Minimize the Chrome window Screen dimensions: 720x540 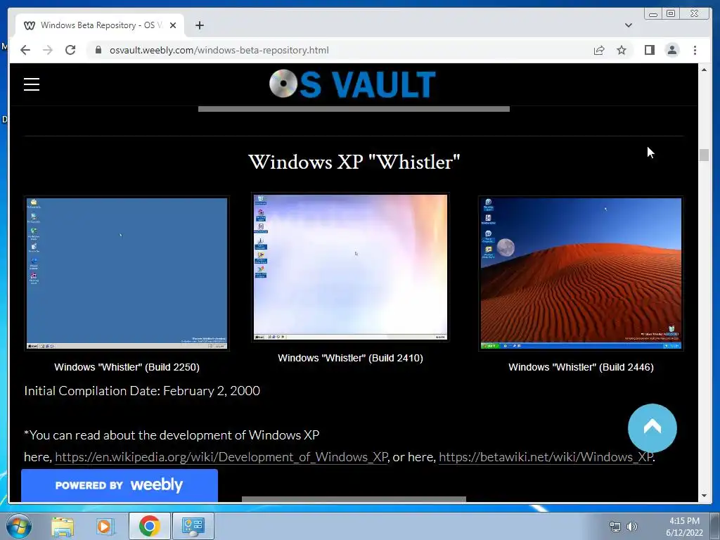coord(653,14)
